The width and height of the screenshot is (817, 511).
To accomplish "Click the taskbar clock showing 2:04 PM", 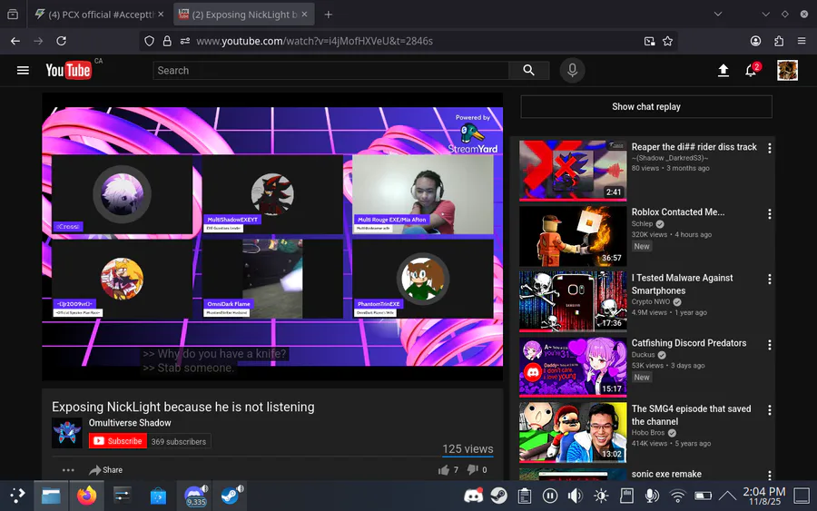I will 763,496.
